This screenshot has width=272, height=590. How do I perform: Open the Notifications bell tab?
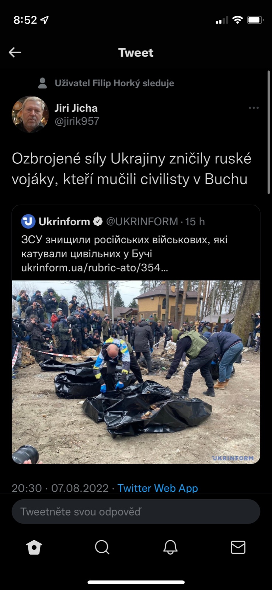click(x=170, y=547)
